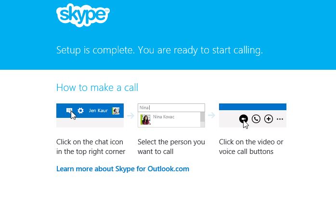Click the Setup is complete message
This screenshot has width=336, height=204.
(x=159, y=50)
